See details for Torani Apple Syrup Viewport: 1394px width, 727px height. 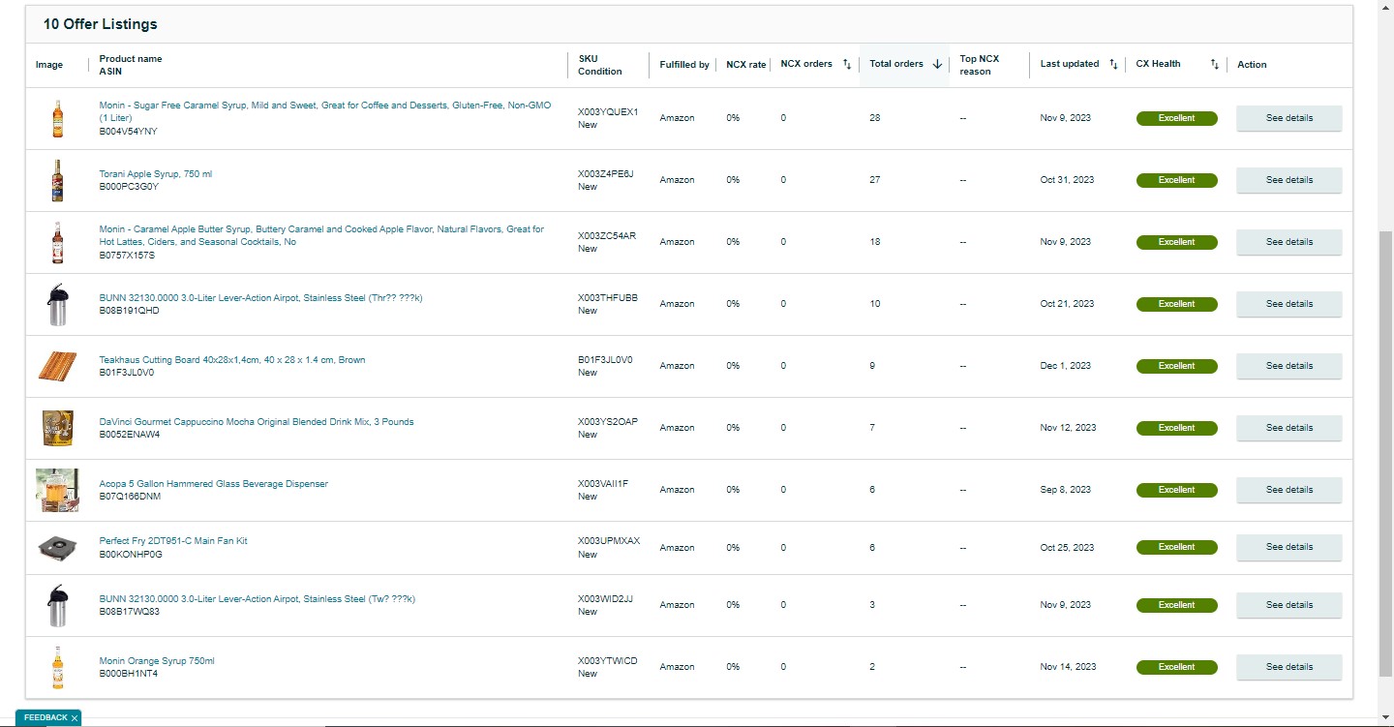pyautogui.click(x=1289, y=180)
